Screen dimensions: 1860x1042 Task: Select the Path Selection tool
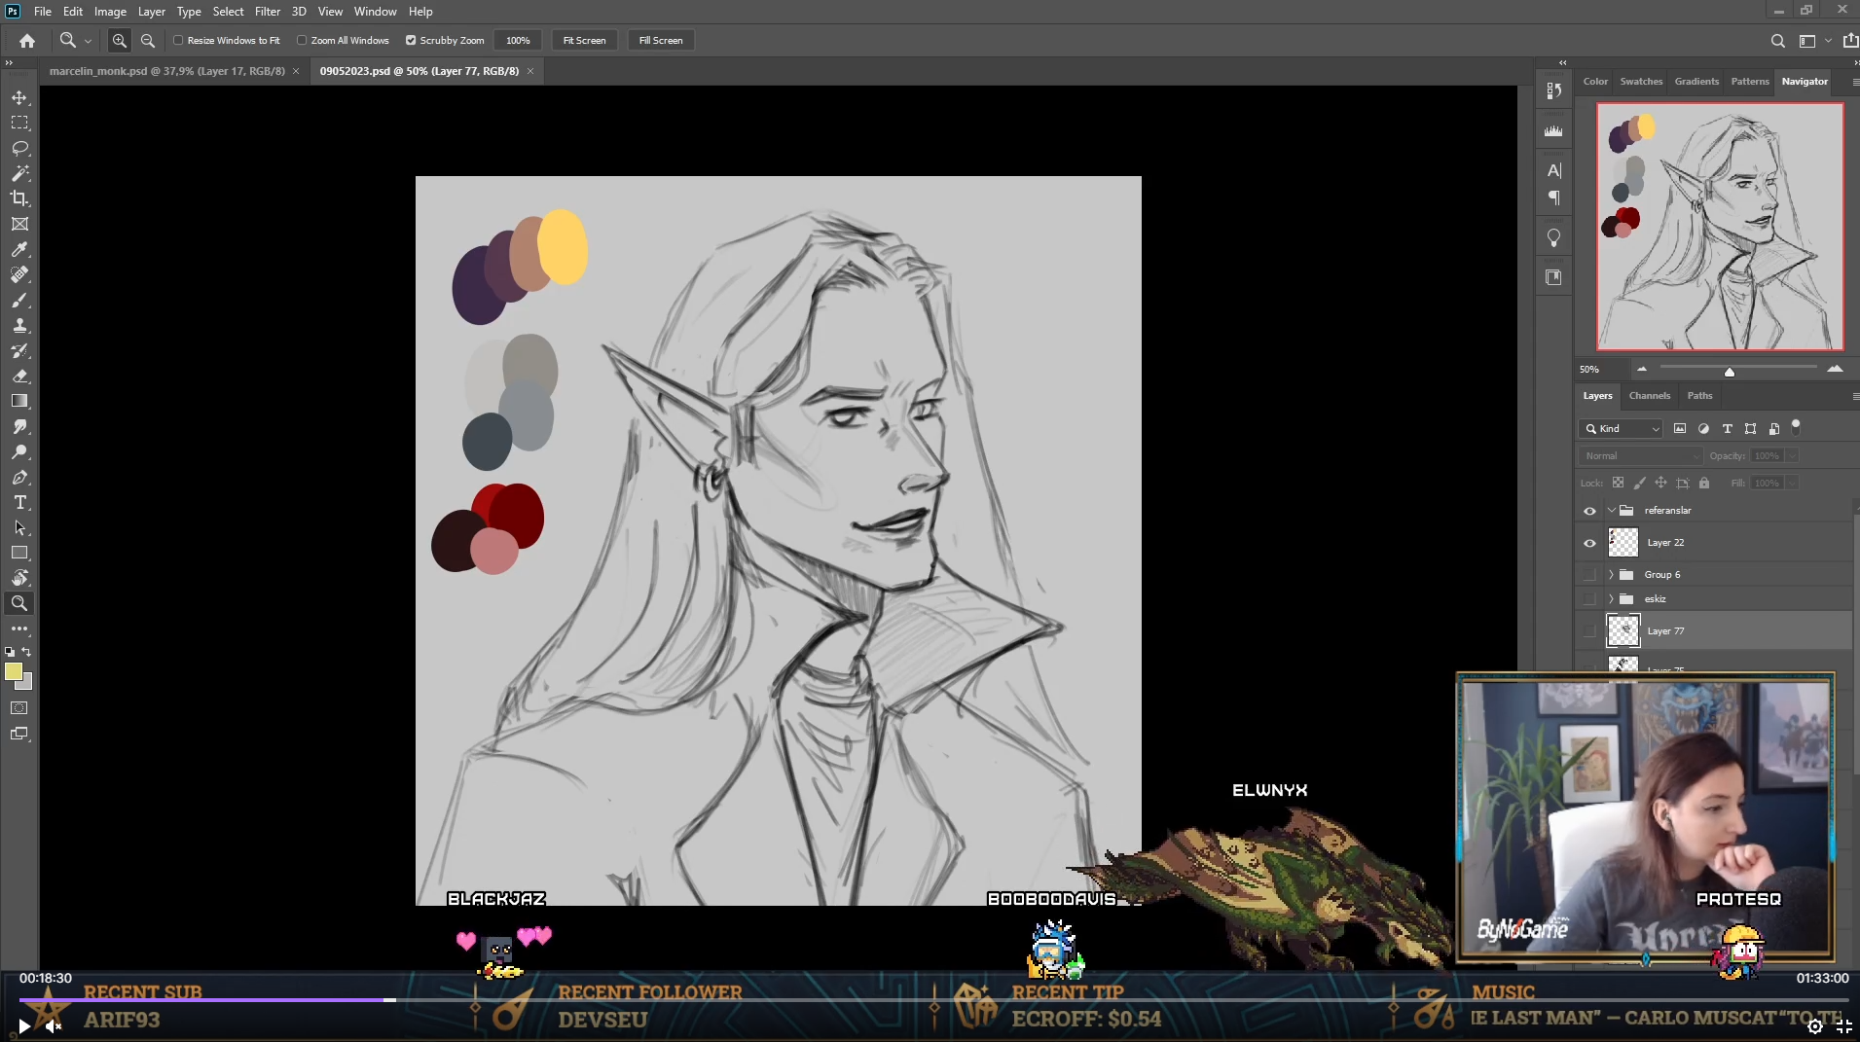click(x=19, y=527)
